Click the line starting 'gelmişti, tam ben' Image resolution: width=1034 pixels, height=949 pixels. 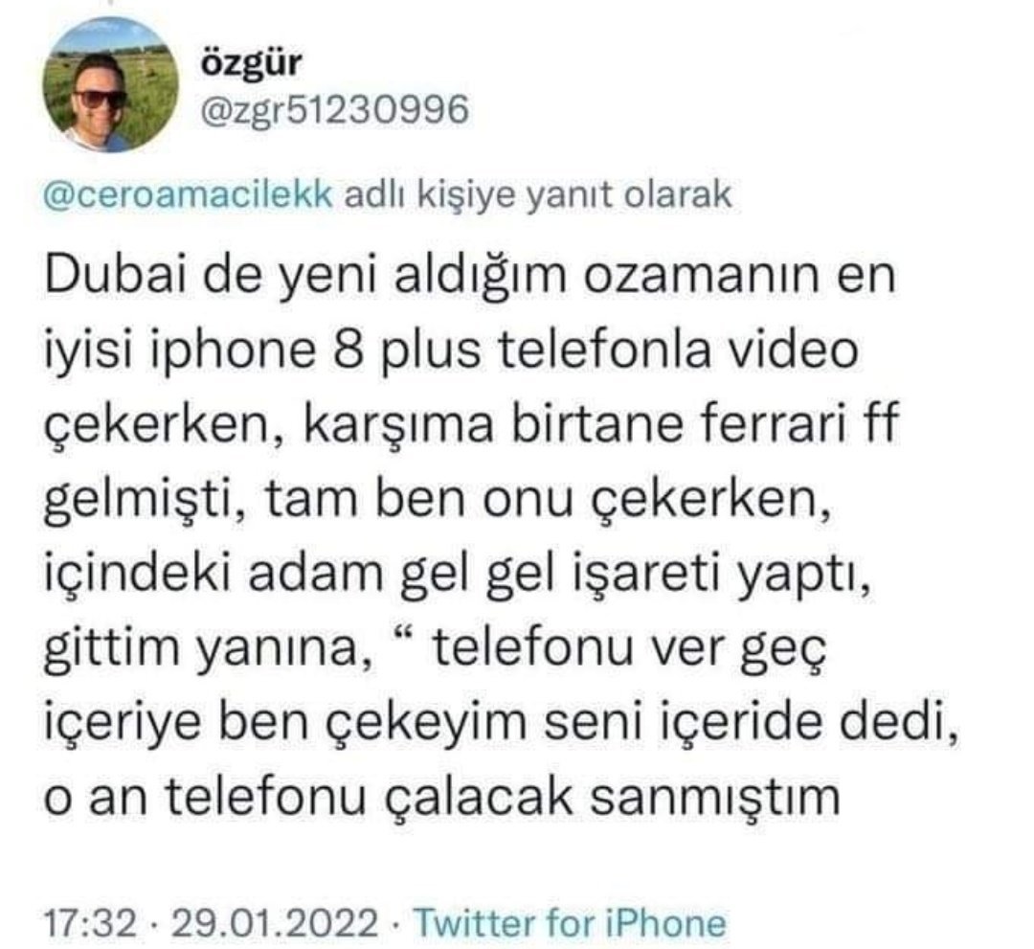click(x=438, y=499)
